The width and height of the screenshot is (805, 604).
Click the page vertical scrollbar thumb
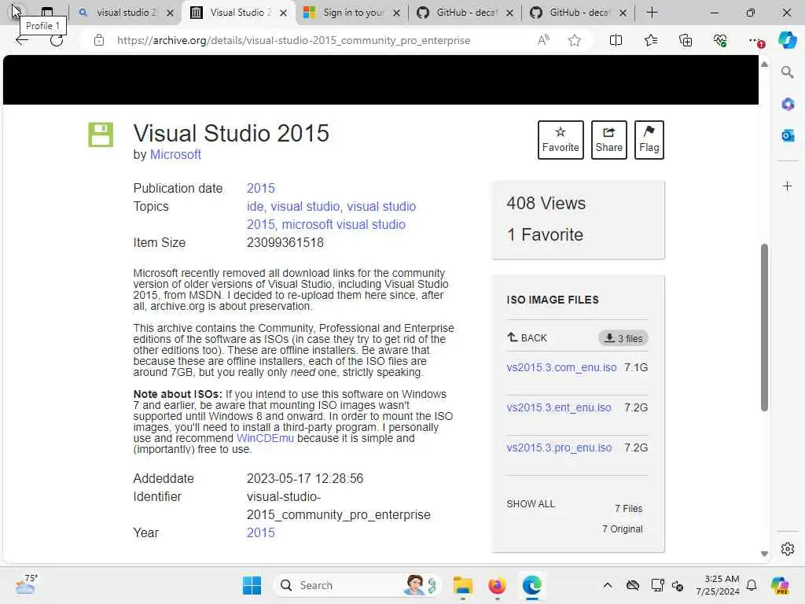764,327
